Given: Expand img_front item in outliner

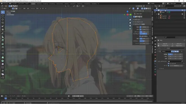Looking at the screenshot, I should pyautogui.click(x=159, y=16).
